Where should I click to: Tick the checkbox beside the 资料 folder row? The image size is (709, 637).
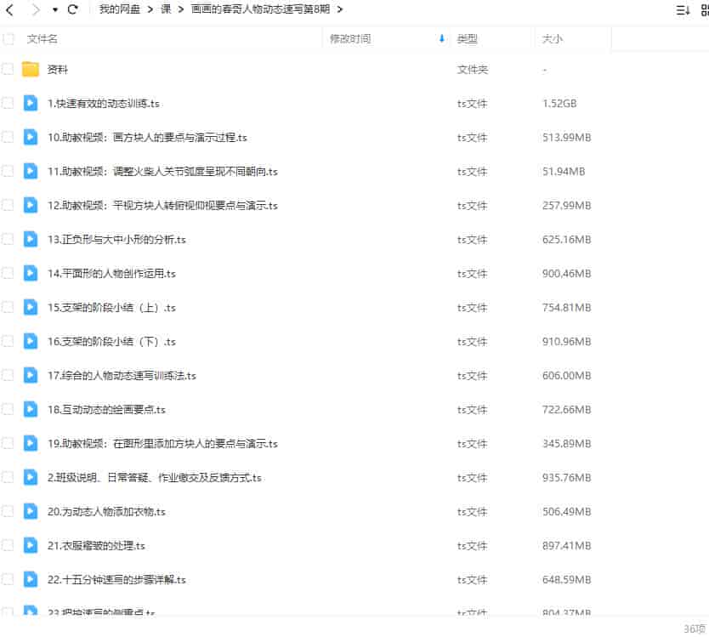(9, 69)
